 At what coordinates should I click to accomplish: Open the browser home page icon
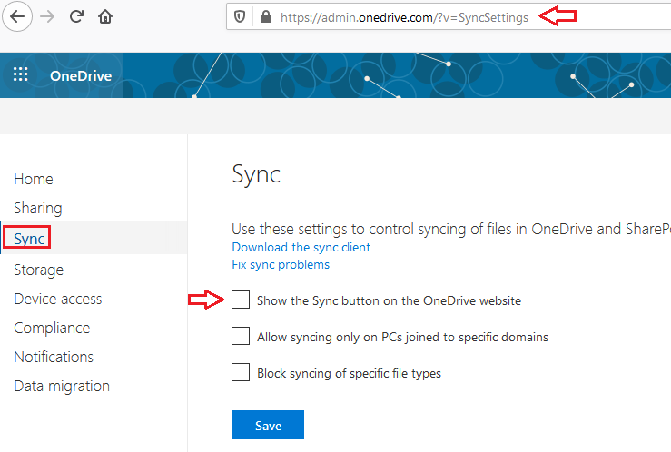pos(105,16)
